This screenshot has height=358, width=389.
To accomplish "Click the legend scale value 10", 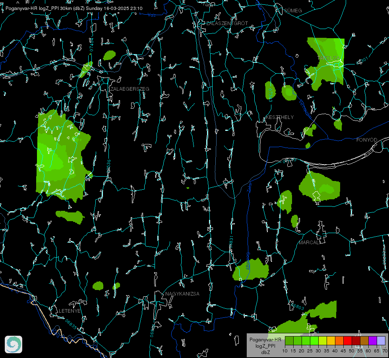I will click(x=285, y=351).
